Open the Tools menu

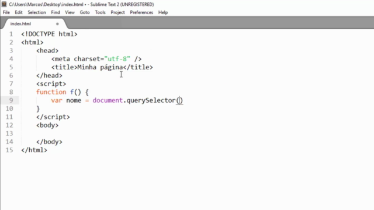click(x=100, y=12)
